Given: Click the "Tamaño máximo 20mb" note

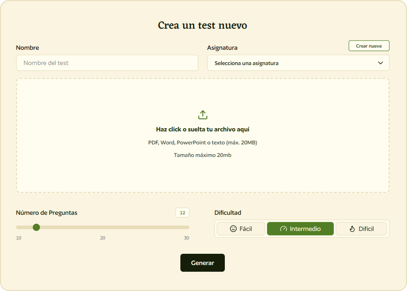Looking at the screenshot, I should 202,156.
